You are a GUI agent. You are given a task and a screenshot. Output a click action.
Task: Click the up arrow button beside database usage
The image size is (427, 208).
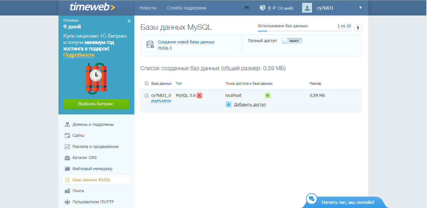[358, 28]
